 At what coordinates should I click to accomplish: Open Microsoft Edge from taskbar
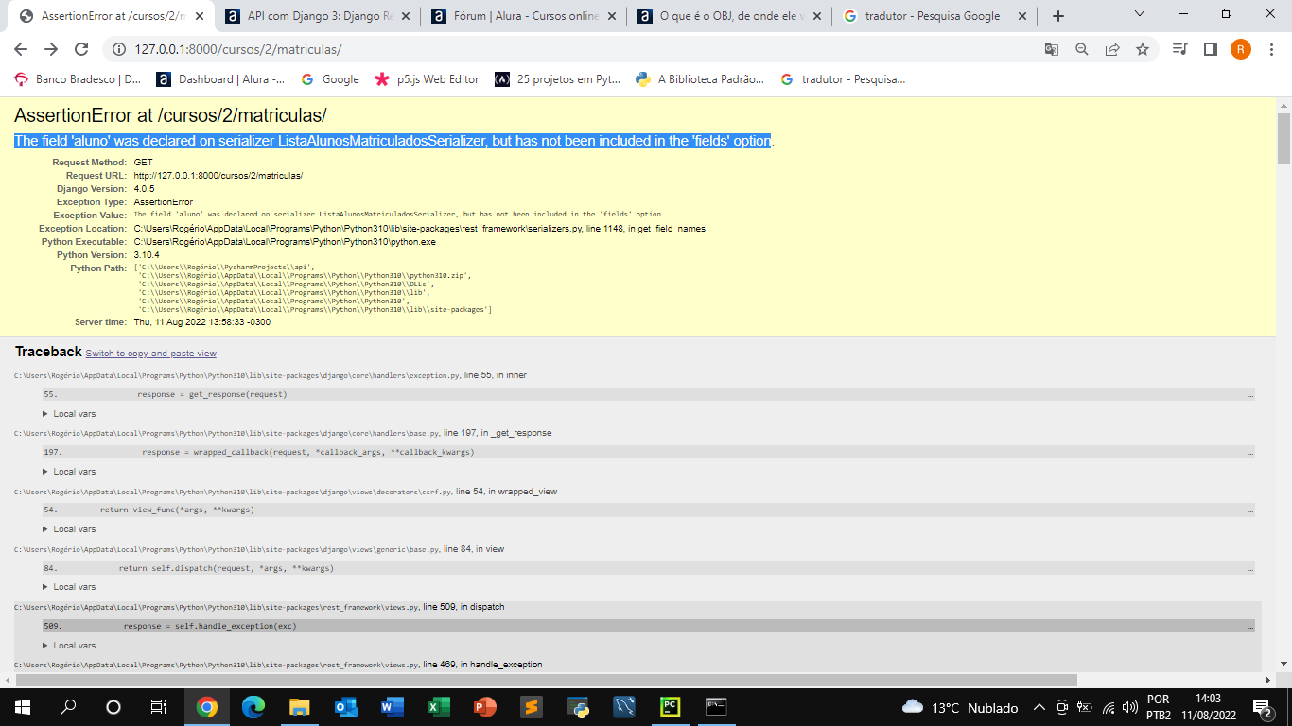(x=253, y=707)
